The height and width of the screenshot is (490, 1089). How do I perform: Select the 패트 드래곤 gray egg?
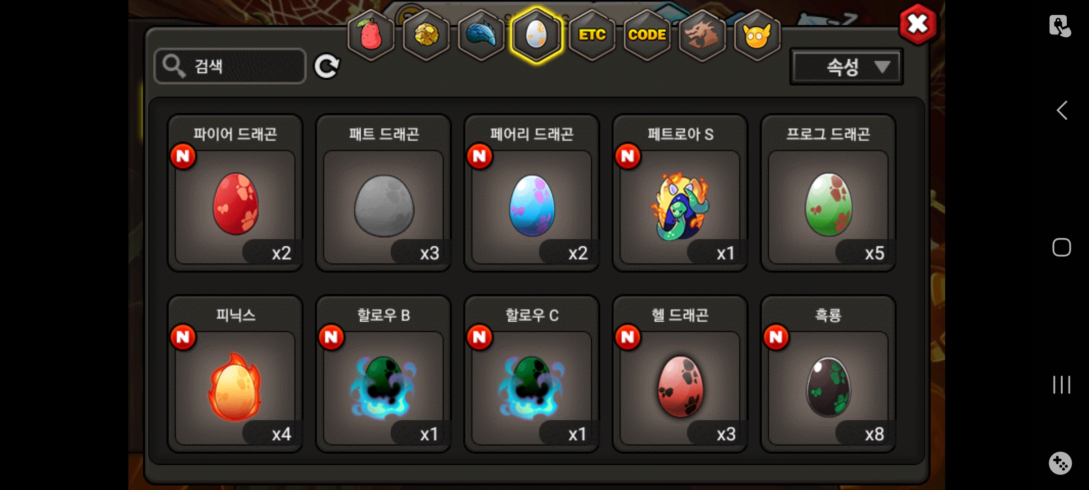tap(383, 193)
